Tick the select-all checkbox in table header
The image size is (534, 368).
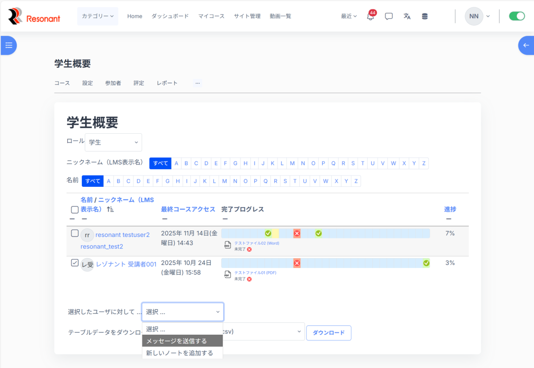[75, 210]
